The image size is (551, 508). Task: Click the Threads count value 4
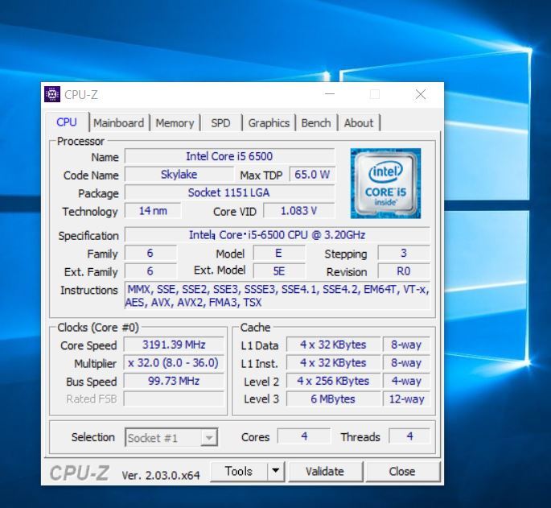[x=409, y=436]
